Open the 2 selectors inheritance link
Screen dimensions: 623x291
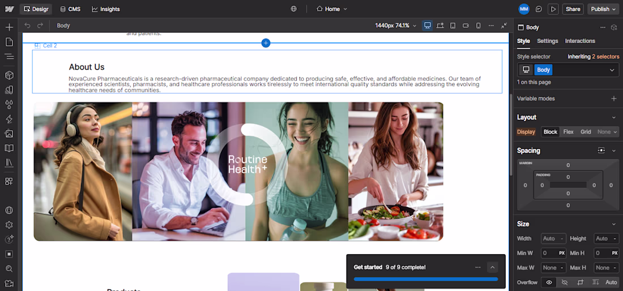pos(605,57)
